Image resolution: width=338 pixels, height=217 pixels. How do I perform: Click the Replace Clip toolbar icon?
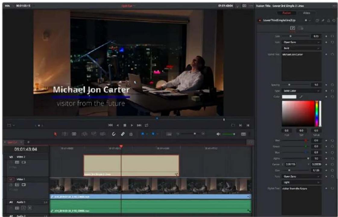click(103, 134)
